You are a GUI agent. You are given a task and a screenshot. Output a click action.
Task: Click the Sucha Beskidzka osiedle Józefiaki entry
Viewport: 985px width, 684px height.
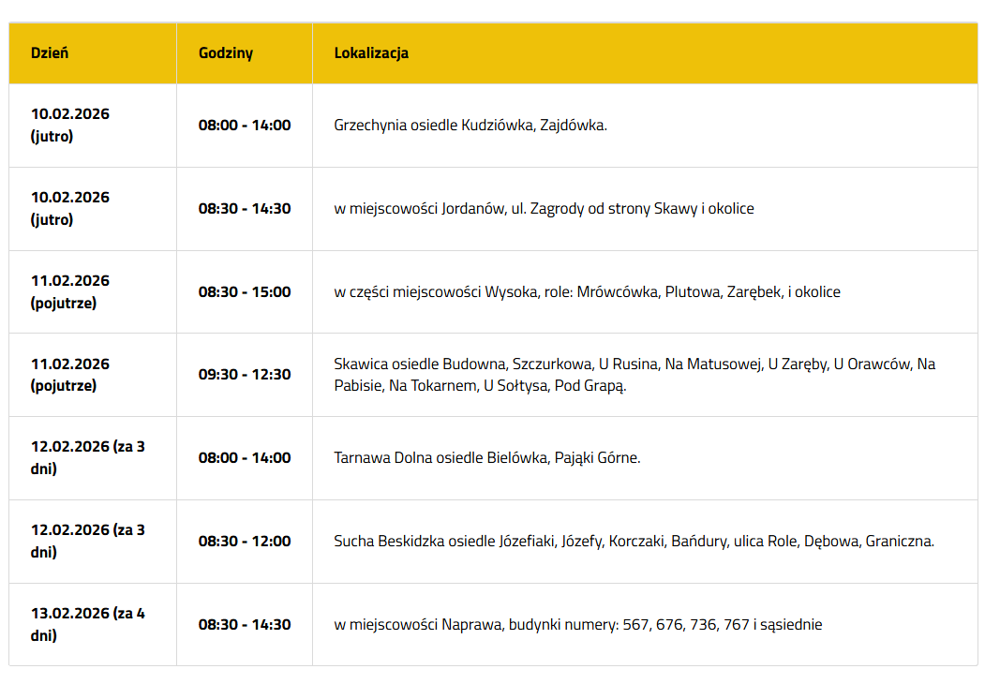point(634,542)
